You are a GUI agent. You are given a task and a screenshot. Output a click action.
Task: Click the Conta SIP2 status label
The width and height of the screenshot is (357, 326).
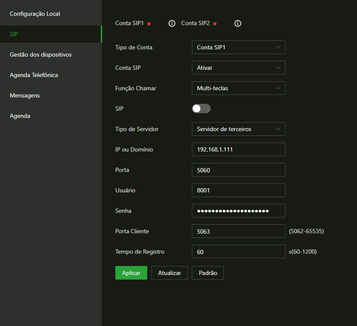pyautogui.click(x=195, y=23)
